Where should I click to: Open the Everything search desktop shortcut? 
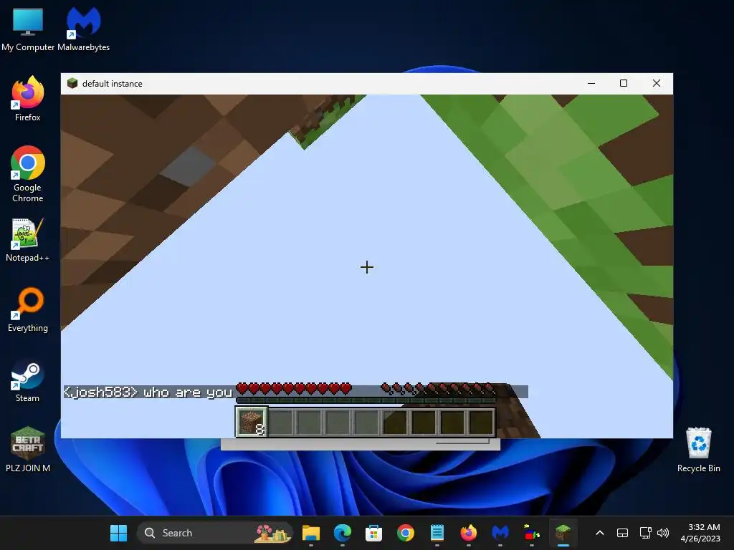[x=28, y=309]
